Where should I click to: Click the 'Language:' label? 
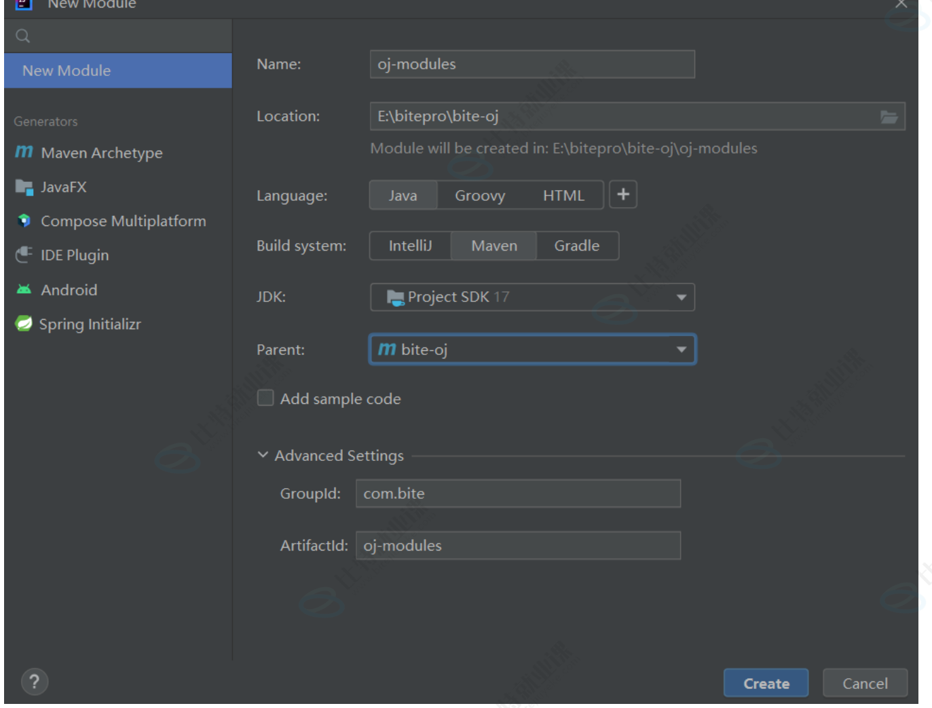[292, 195]
